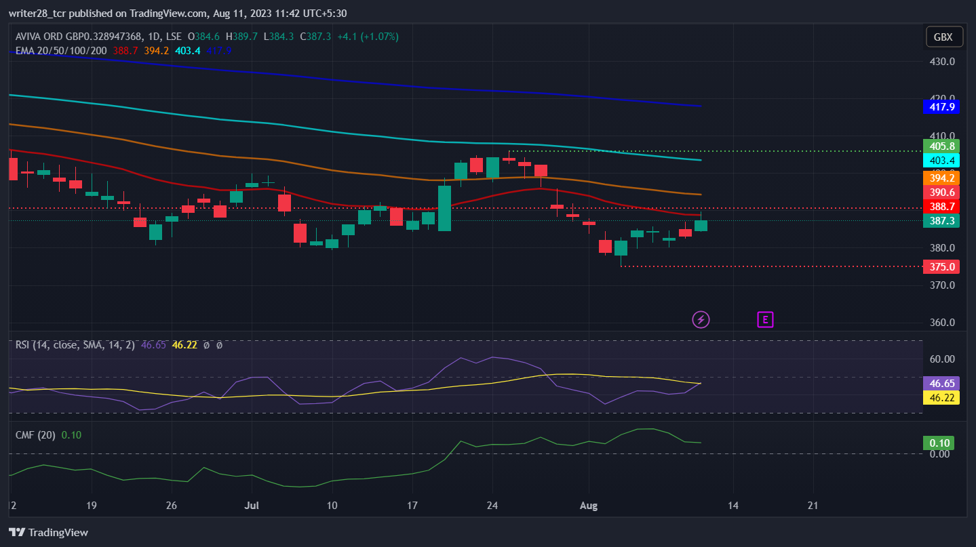Click the 375.0 support level label
976x547 pixels.
[x=941, y=267]
